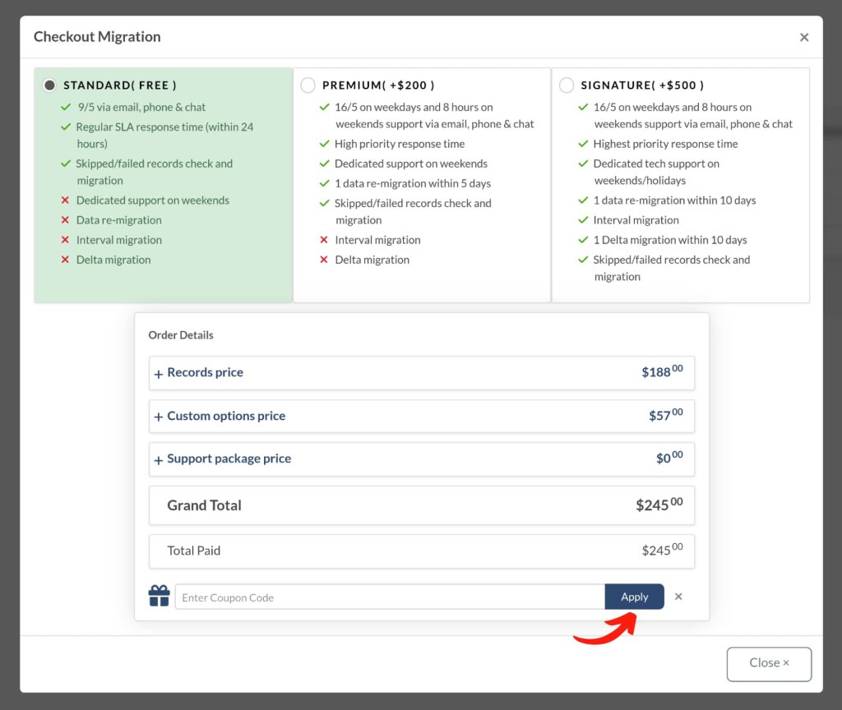Select the SIGNATURE( +$500 ) plan
The width and height of the screenshot is (842, 710).
(566, 85)
